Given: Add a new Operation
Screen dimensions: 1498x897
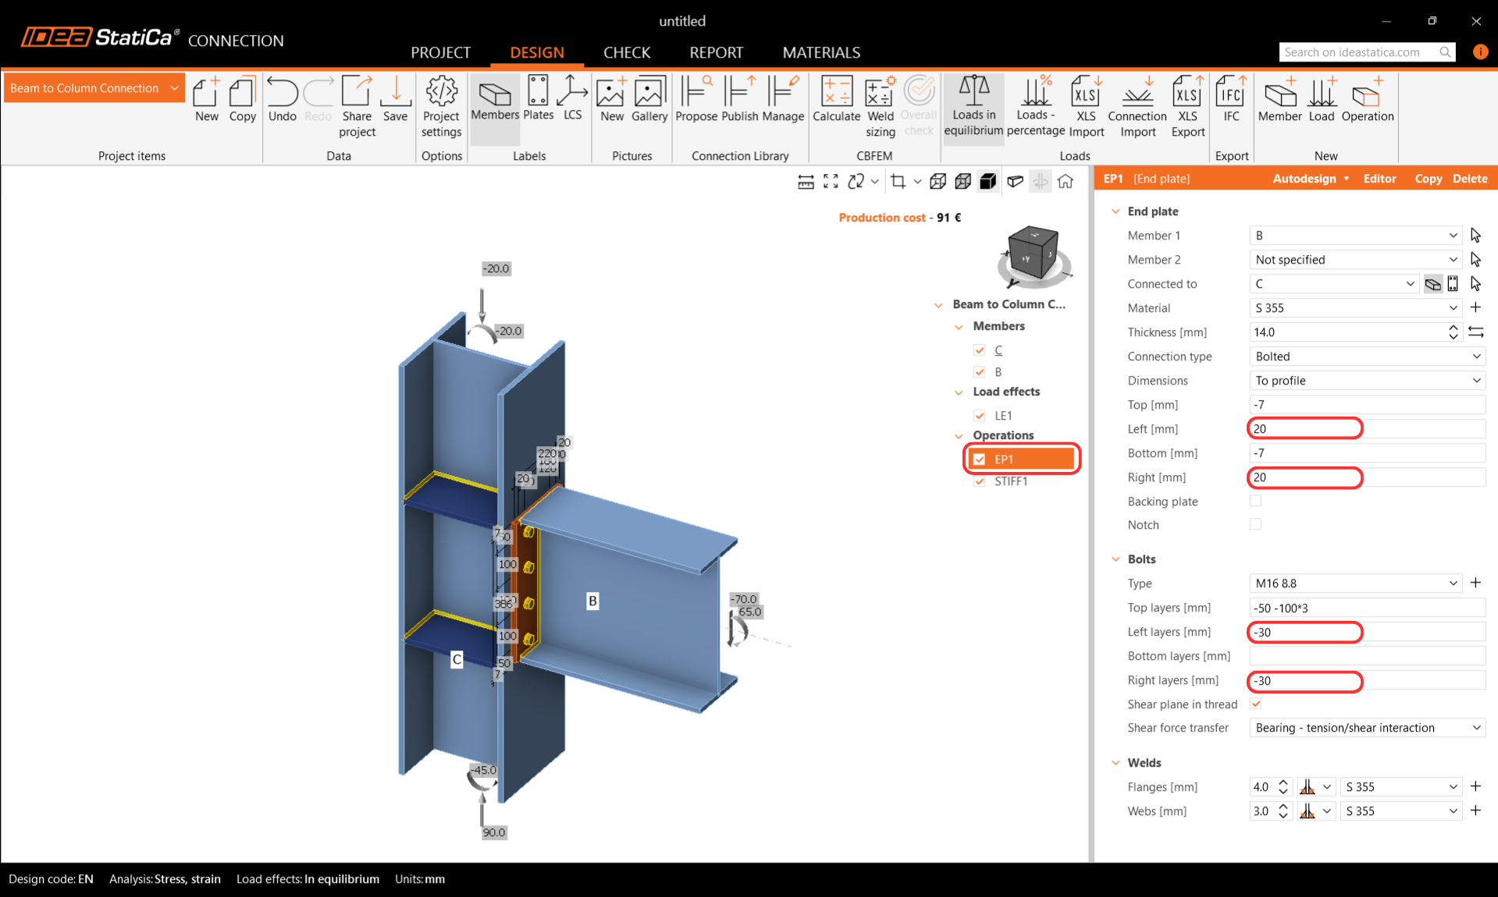Looking at the screenshot, I should click(x=1367, y=99).
